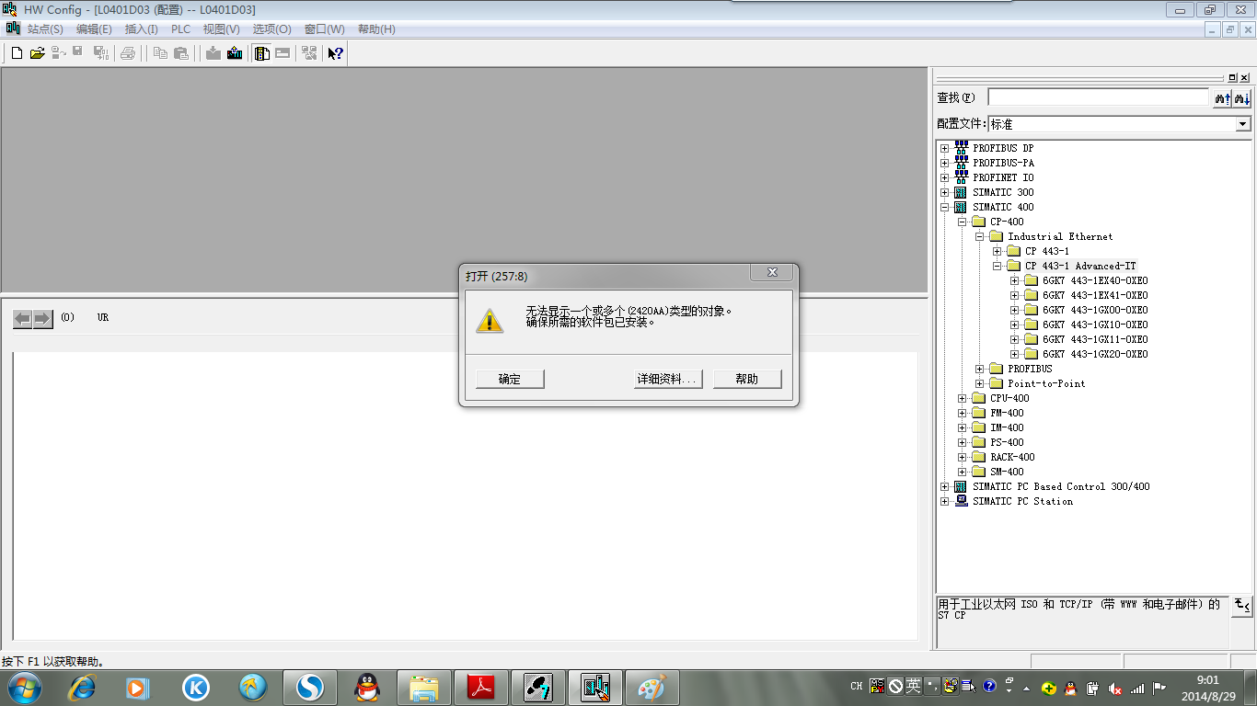Expand the PROFIBUS DP catalog node
This screenshot has height=706, width=1257.
click(x=944, y=148)
